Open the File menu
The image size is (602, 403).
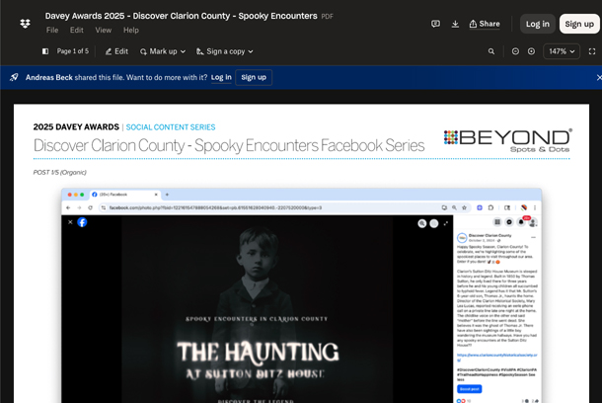[x=52, y=30]
